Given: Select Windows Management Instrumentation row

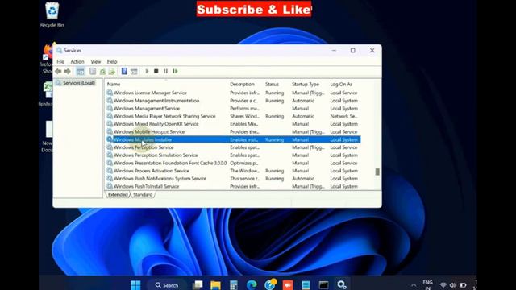Looking at the screenshot, I should click(233, 101).
